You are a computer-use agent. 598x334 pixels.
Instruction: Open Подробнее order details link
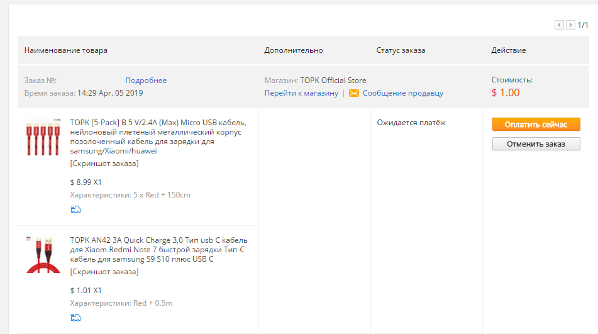(146, 81)
